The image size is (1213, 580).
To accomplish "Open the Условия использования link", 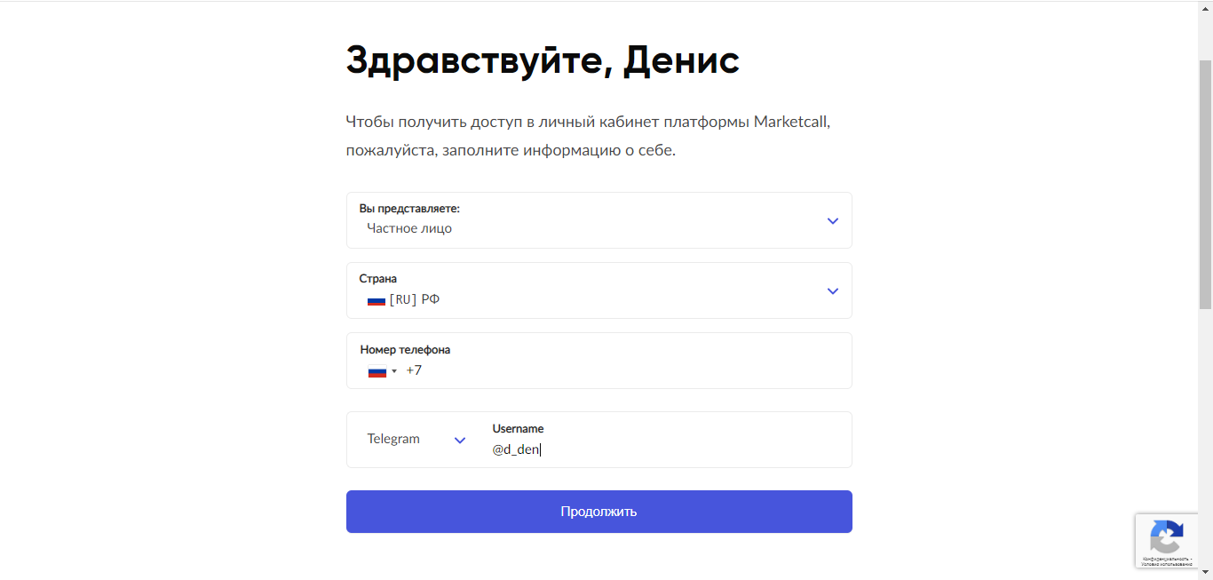I will 1167,564.
